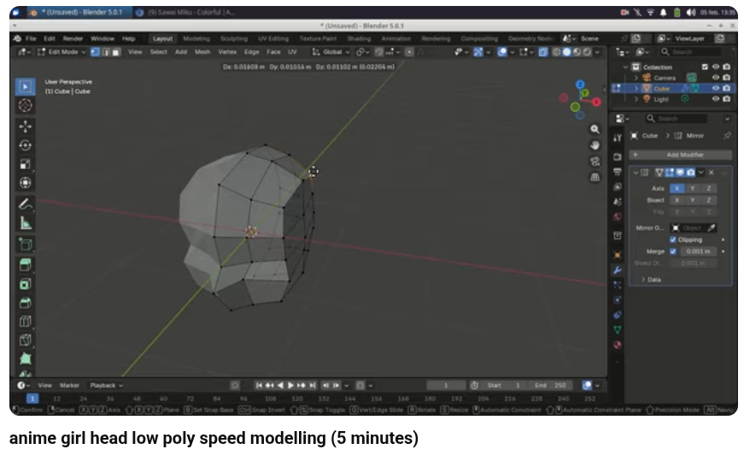Open the File menu
744x455 pixels.
[31, 38]
